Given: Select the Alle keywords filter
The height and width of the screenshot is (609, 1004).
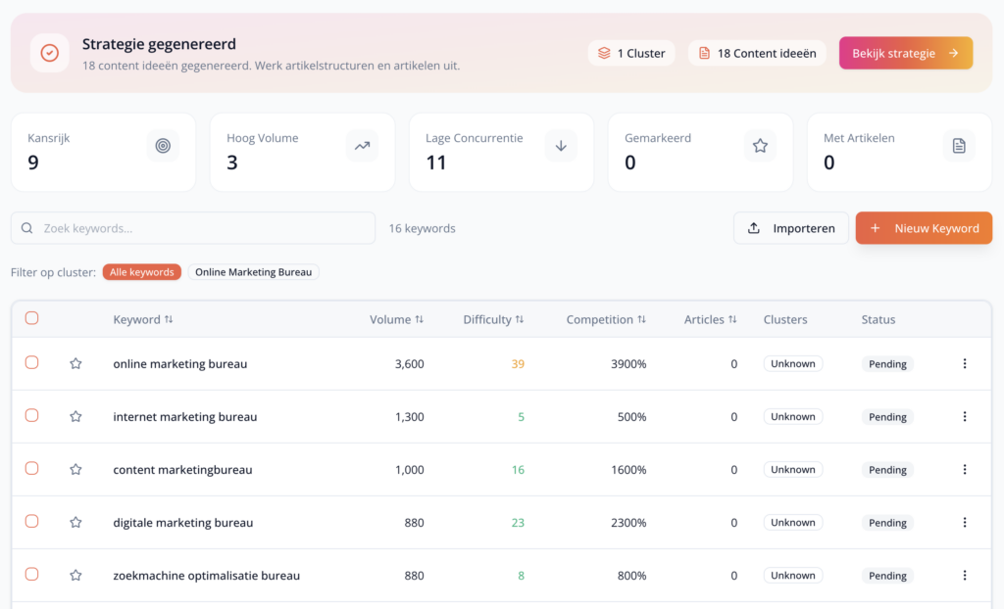Looking at the screenshot, I should coord(142,272).
